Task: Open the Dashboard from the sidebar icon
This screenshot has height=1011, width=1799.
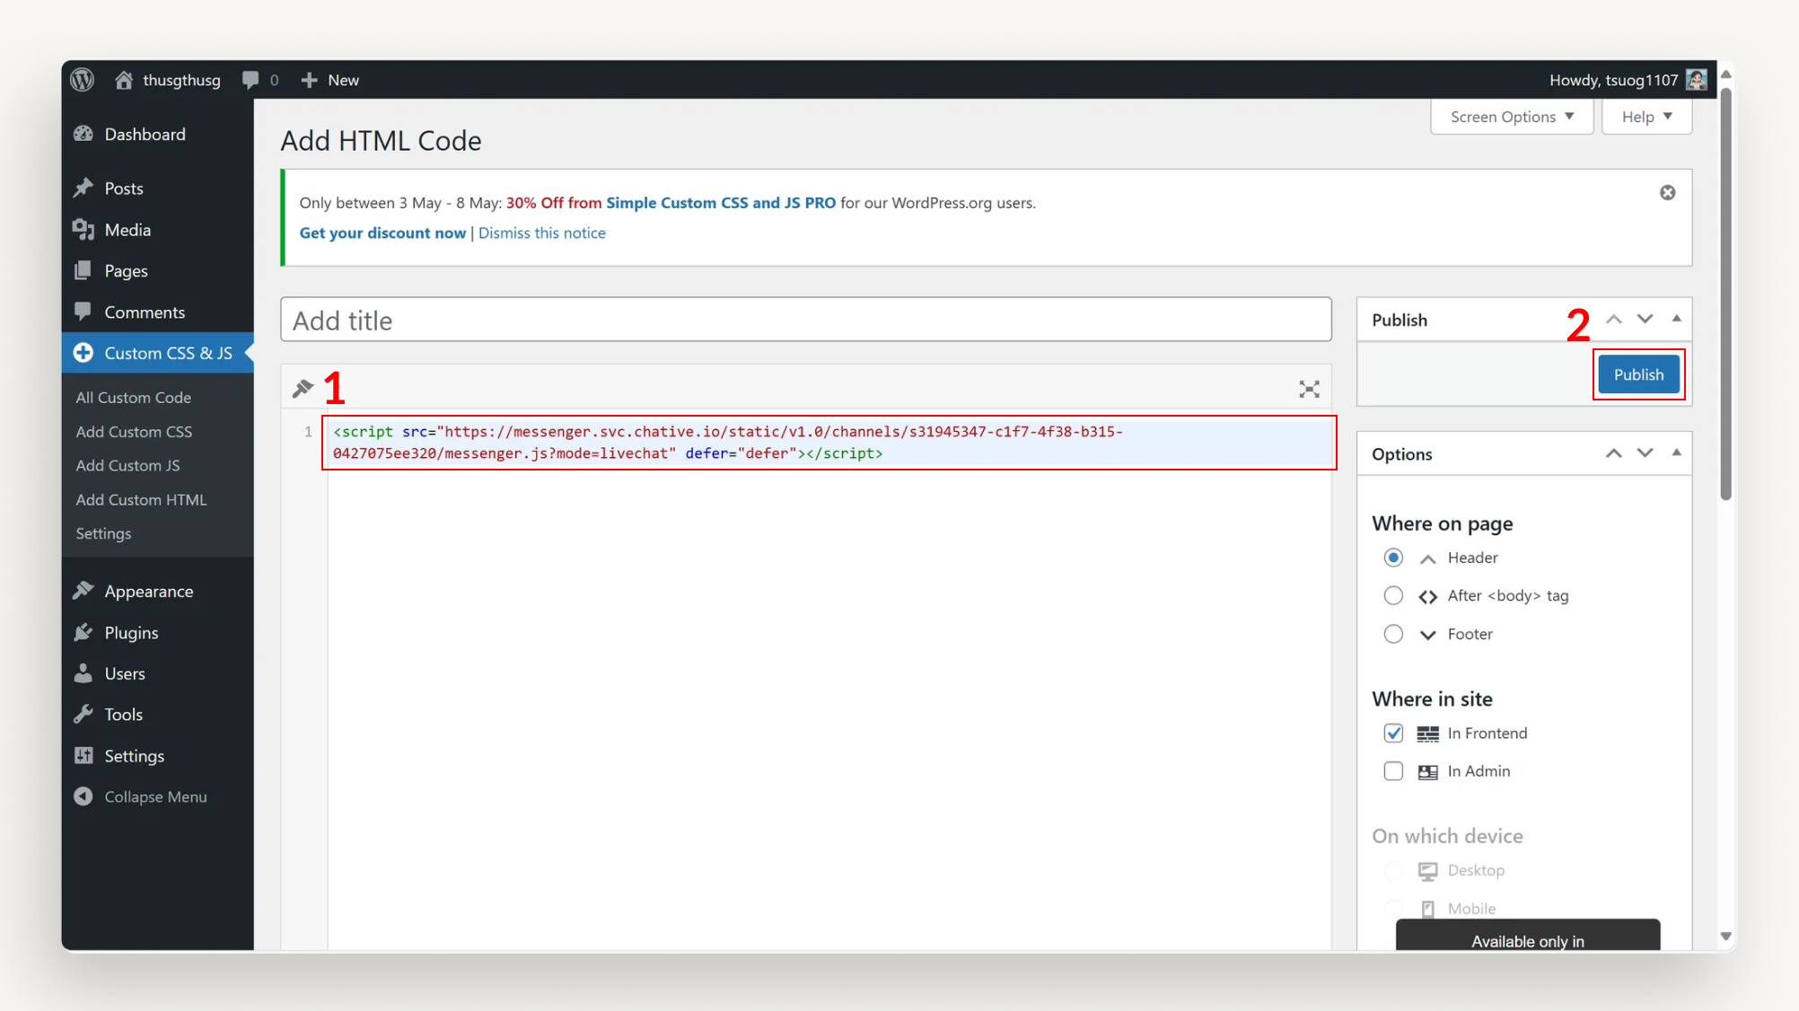Action: (x=83, y=134)
